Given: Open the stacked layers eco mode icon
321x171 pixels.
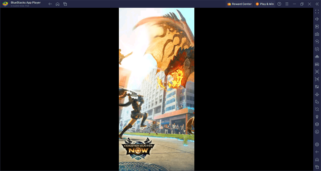Looking at the screenshot, I should pos(317,124).
